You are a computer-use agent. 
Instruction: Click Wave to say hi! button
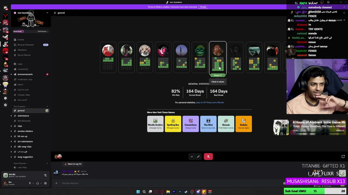tap(73, 164)
